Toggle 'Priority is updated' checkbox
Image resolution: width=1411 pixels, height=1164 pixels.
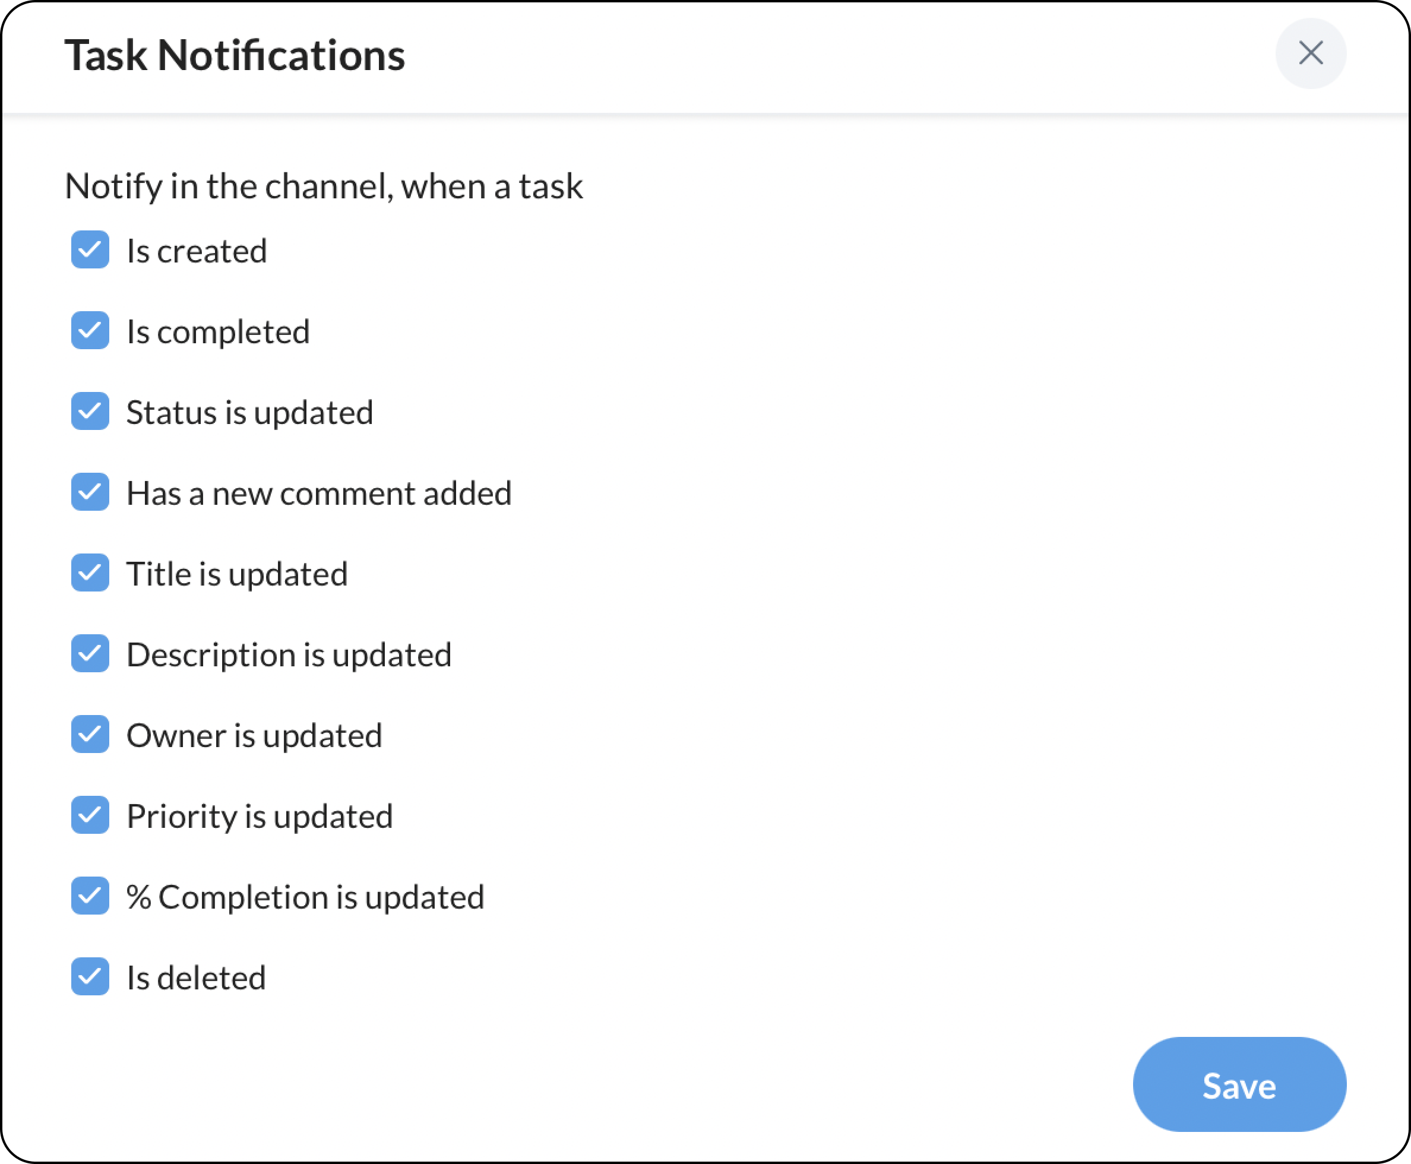90,815
